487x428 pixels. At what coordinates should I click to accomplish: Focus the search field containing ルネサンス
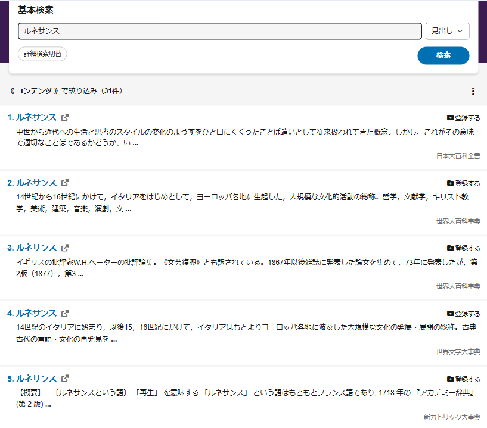[x=220, y=31]
